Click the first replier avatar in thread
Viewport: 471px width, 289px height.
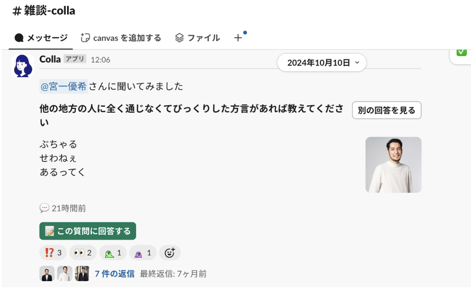pyautogui.click(x=47, y=274)
